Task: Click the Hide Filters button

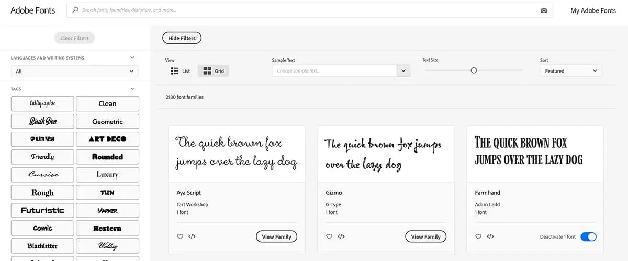Action: click(182, 38)
